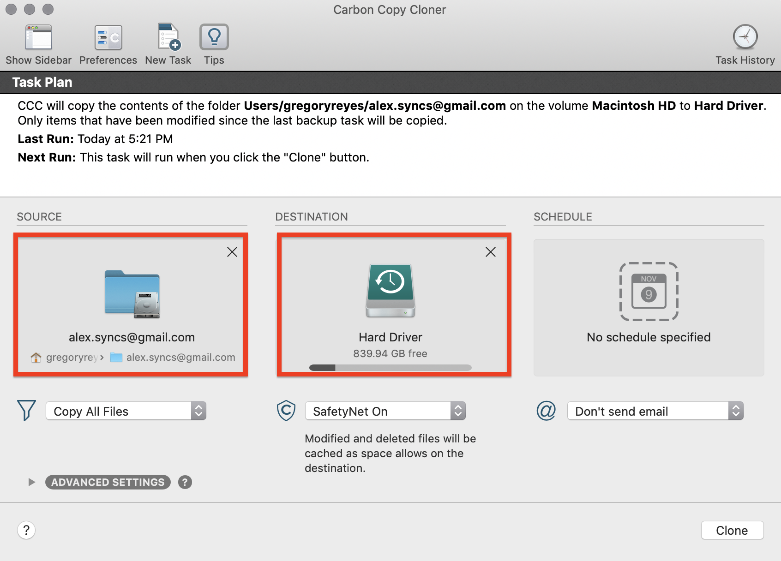
Task: Remove the source selection with its X
Action: pyautogui.click(x=232, y=252)
